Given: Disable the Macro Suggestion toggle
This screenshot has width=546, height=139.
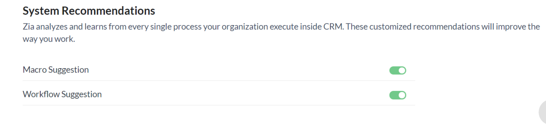Looking at the screenshot, I should click(x=398, y=71).
